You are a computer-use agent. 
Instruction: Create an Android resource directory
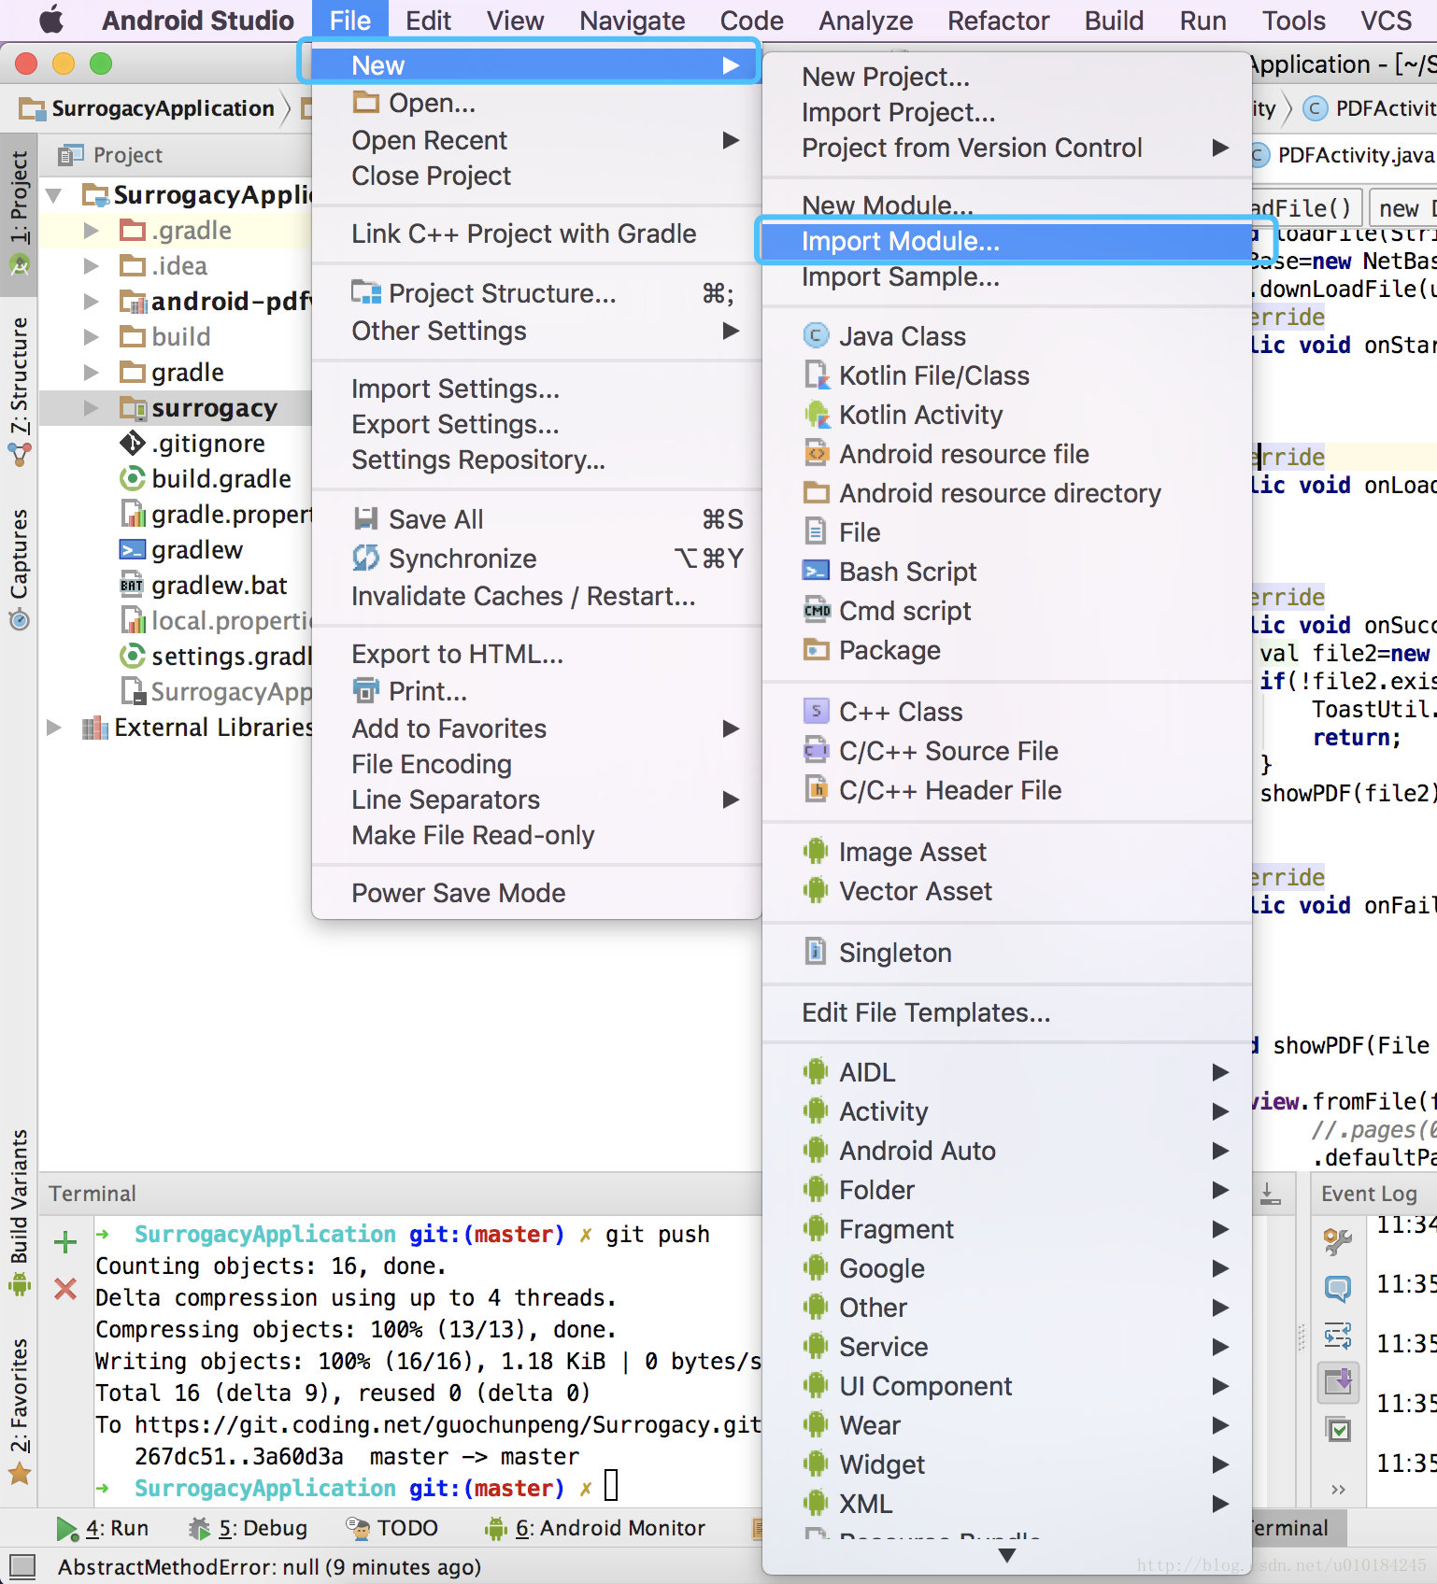pos(1007,493)
